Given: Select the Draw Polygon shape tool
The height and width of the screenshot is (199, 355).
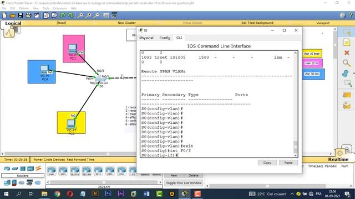Looking at the screenshot, I should click(346, 74).
